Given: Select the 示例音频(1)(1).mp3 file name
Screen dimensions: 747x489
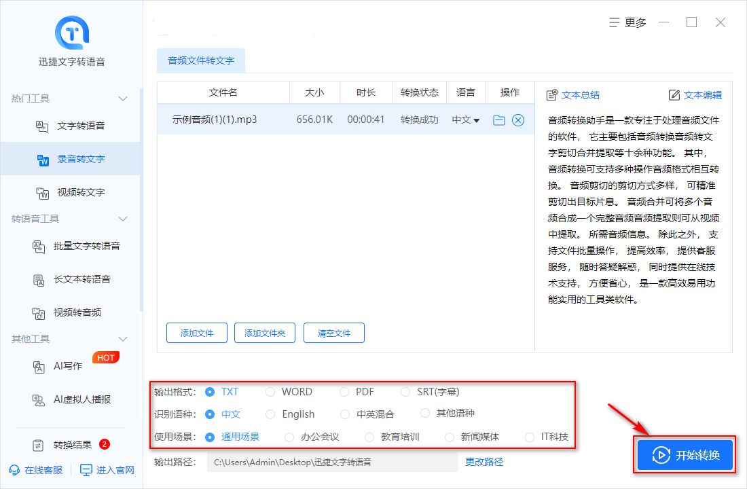Looking at the screenshot, I should coord(215,120).
